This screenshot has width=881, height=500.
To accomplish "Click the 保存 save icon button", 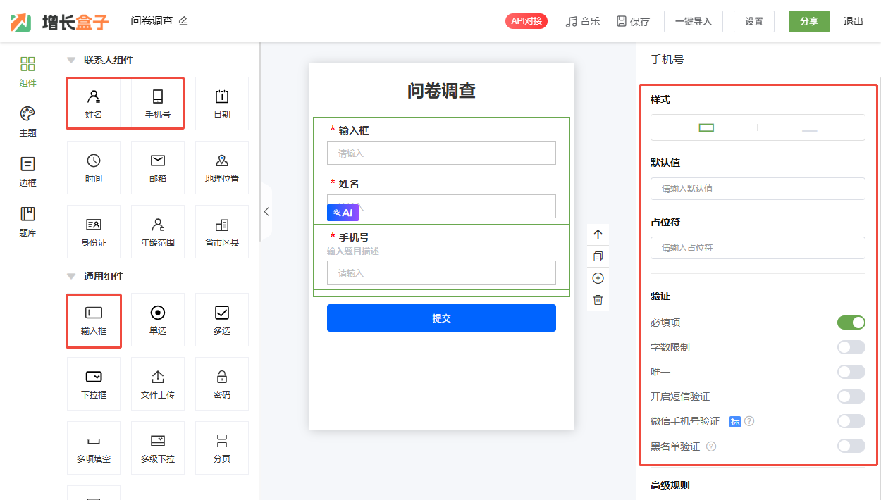I will coord(633,21).
